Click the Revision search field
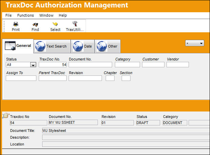The image size is (210, 155). pyautogui.click(x=85, y=78)
